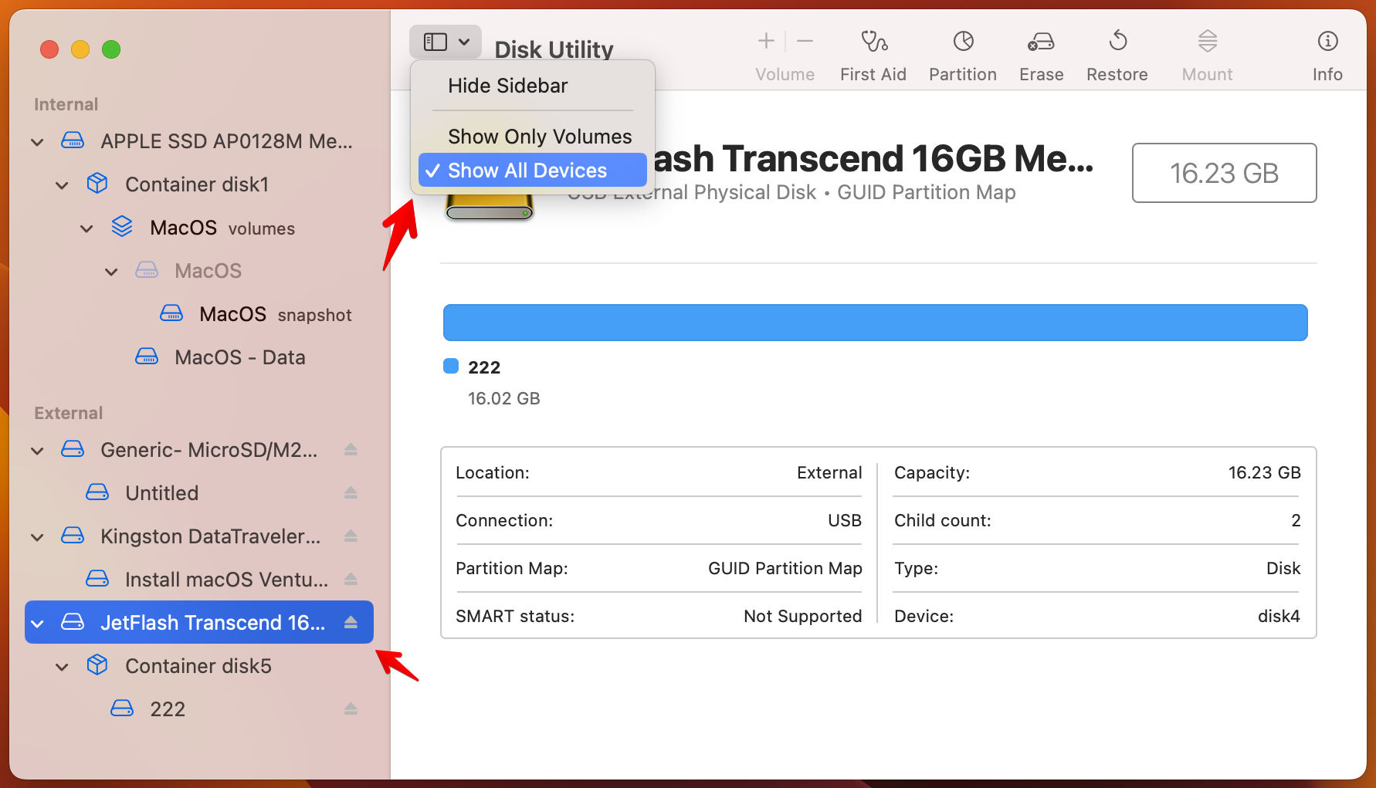Eject the JetFlash Transcend disk
This screenshot has height=788, width=1376.
pos(351,622)
